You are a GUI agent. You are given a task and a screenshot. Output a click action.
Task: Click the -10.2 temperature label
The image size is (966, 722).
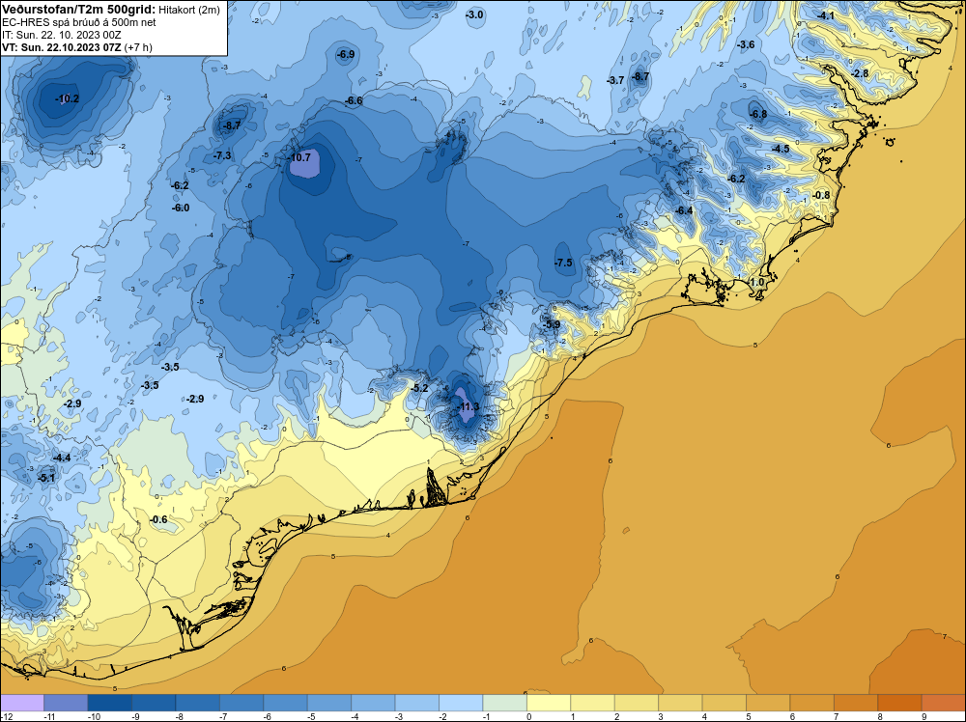tap(68, 98)
